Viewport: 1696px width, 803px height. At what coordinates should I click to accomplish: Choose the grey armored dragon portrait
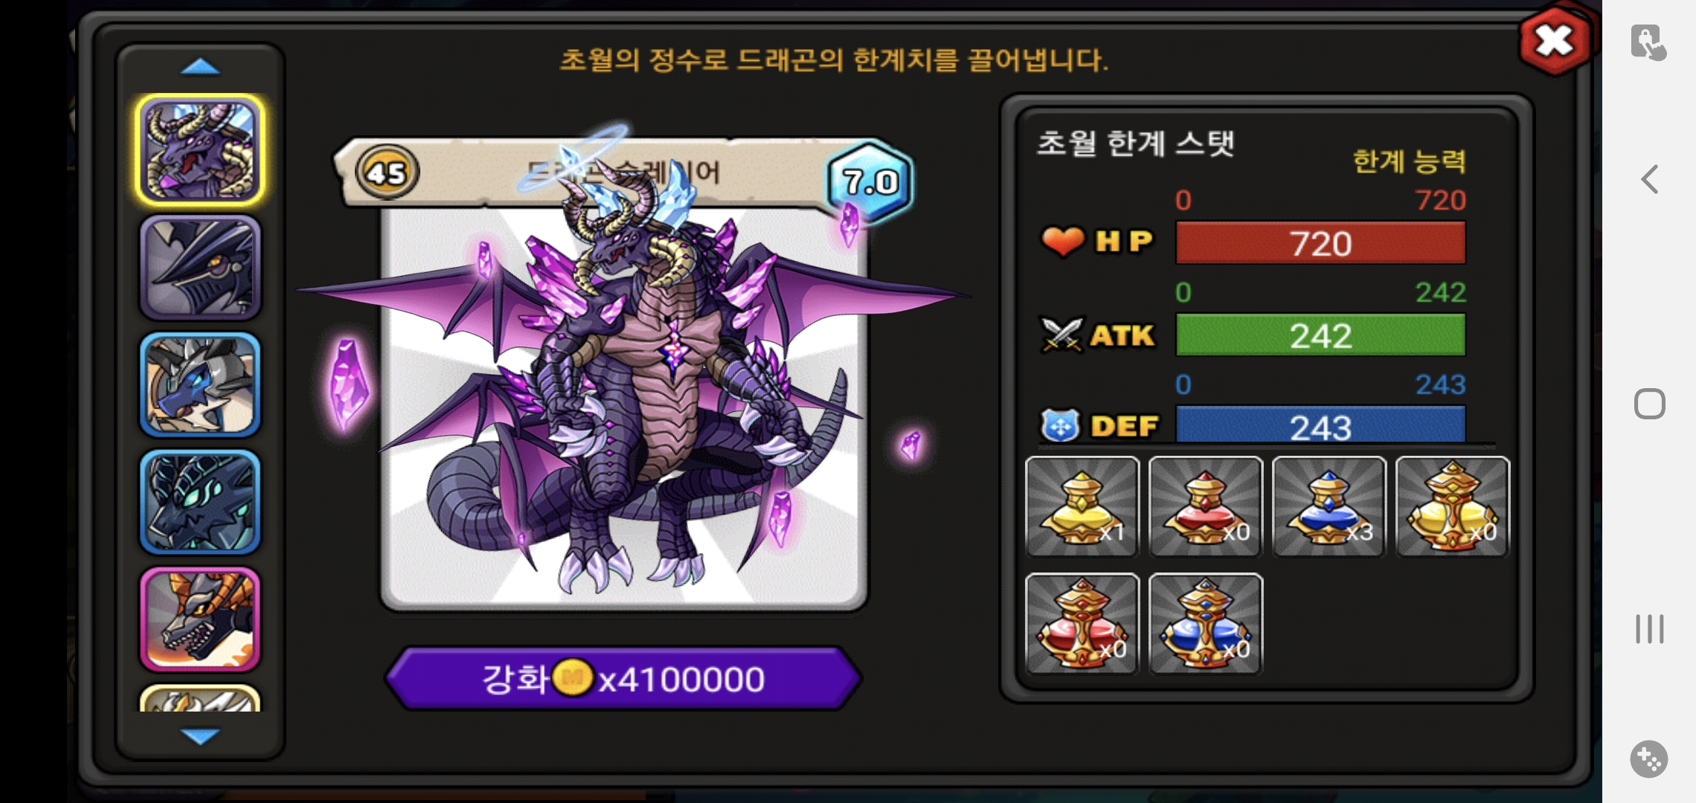tap(200, 384)
